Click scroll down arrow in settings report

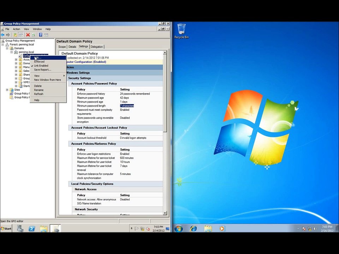pos(165,213)
